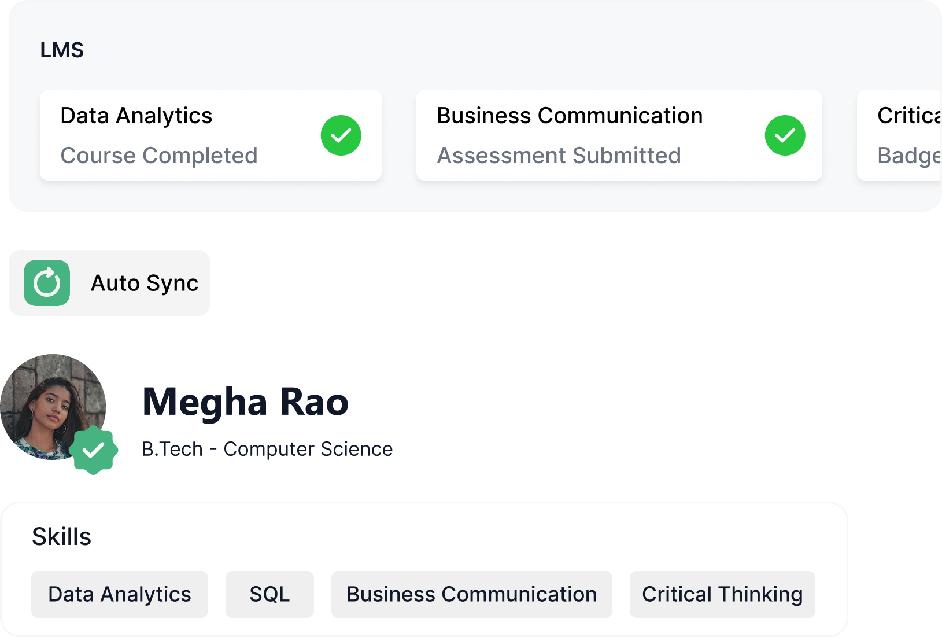Viewport: 942px width, 637px height.
Task: Click the Badge text on cut-off card
Action: click(x=910, y=156)
